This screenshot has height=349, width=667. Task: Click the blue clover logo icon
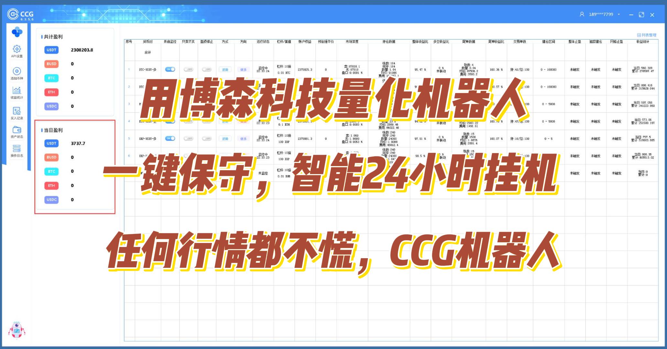tap(17, 32)
